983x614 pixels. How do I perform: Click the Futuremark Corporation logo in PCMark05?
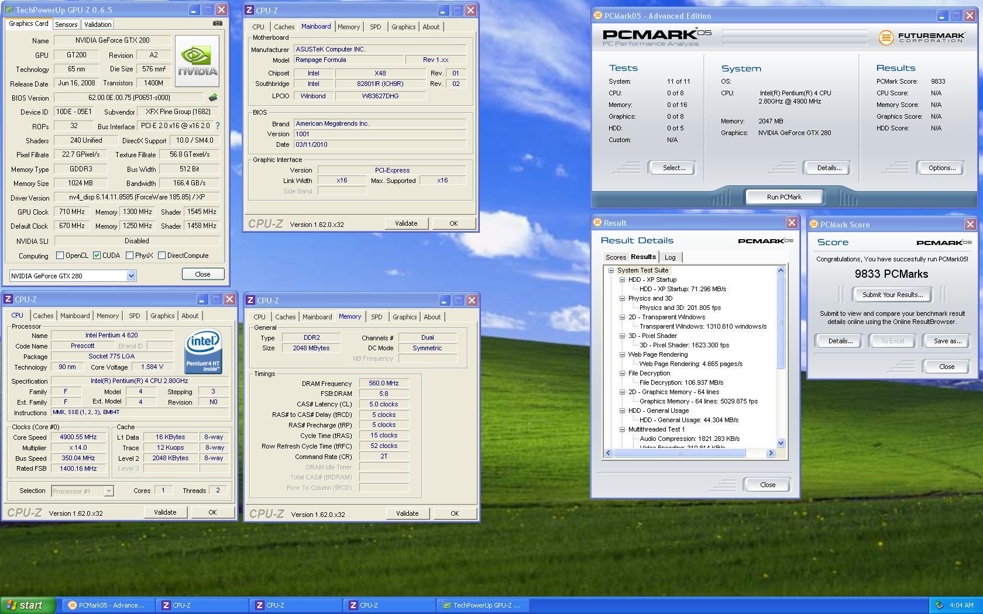(x=922, y=37)
